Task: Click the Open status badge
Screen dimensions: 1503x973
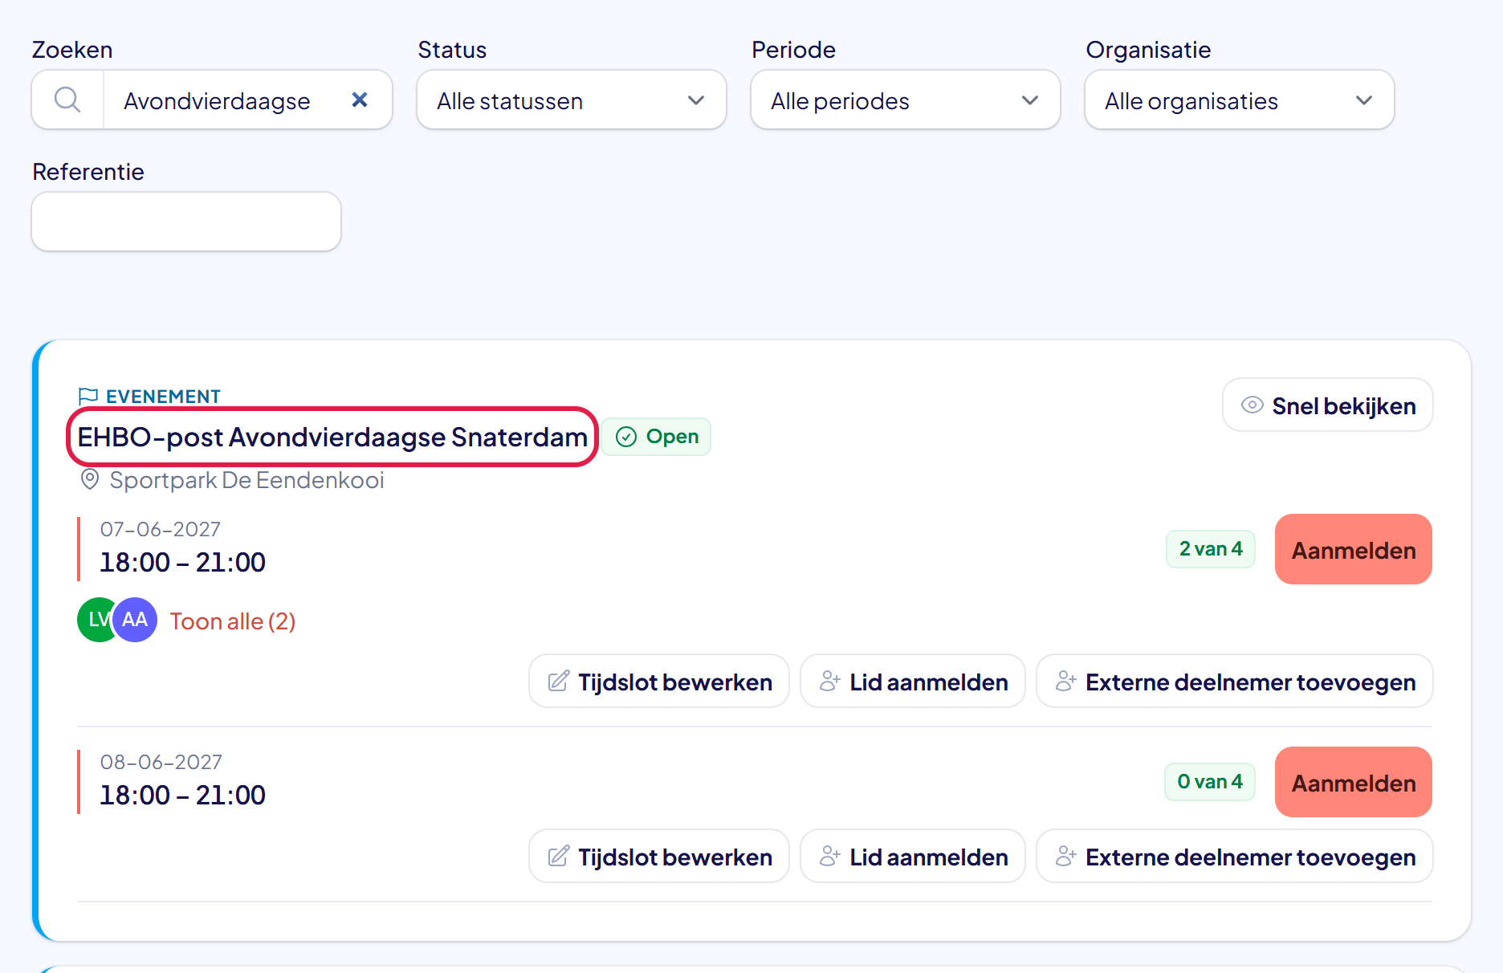Action: pos(657,437)
